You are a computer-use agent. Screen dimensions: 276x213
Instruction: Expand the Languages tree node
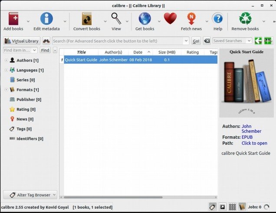coord(6,70)
